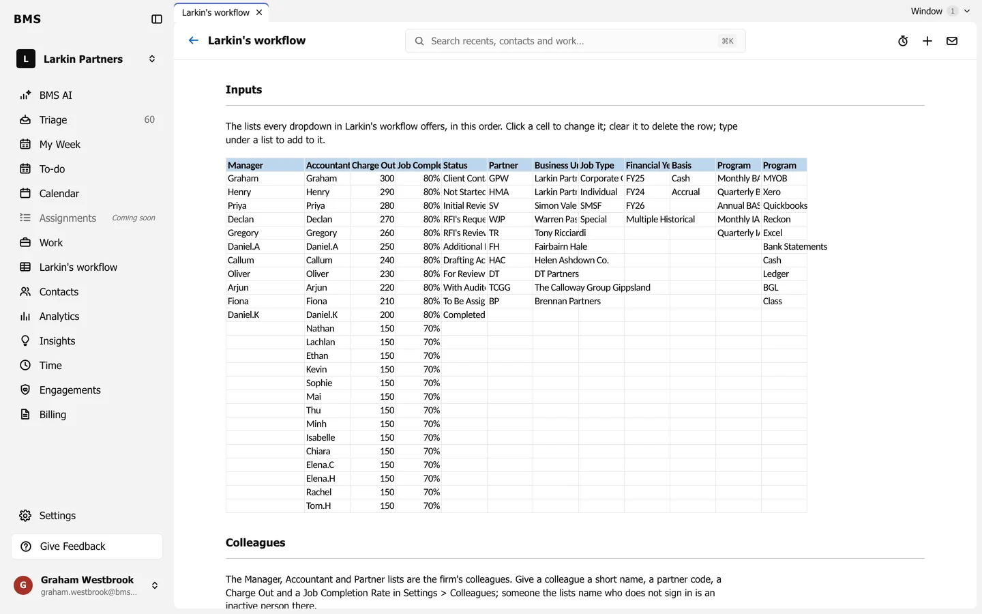Open the To-do list
This screenshot has width=982, height=614.
click(x=87, y=169)
